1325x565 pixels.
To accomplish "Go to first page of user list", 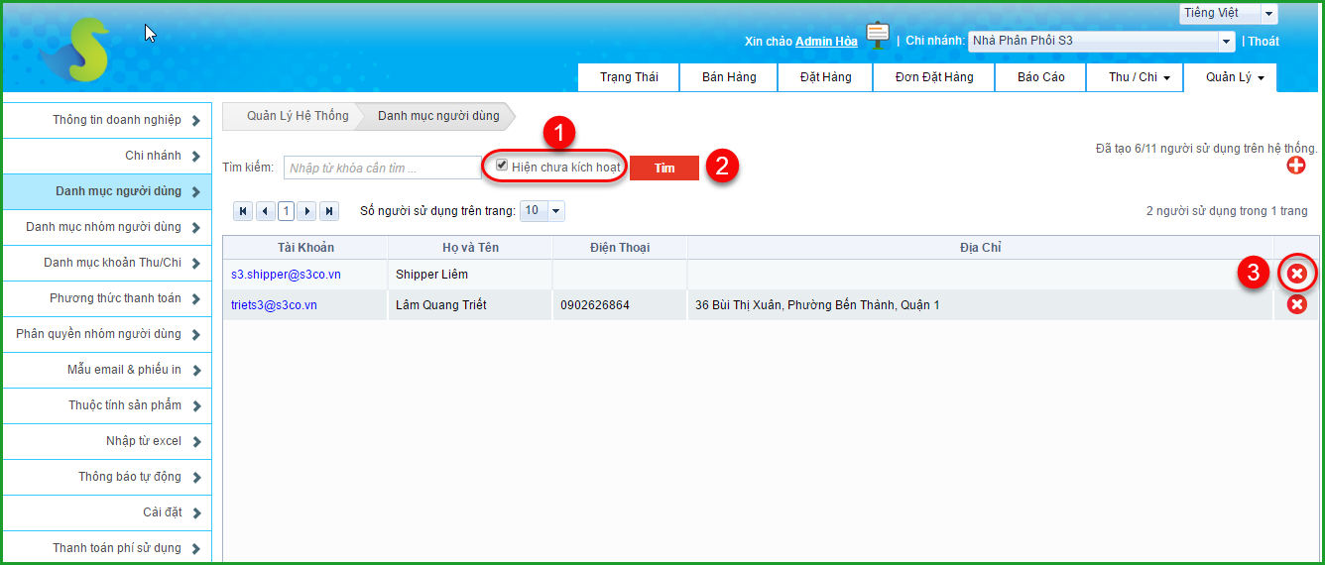I will (x=243, y=211).
